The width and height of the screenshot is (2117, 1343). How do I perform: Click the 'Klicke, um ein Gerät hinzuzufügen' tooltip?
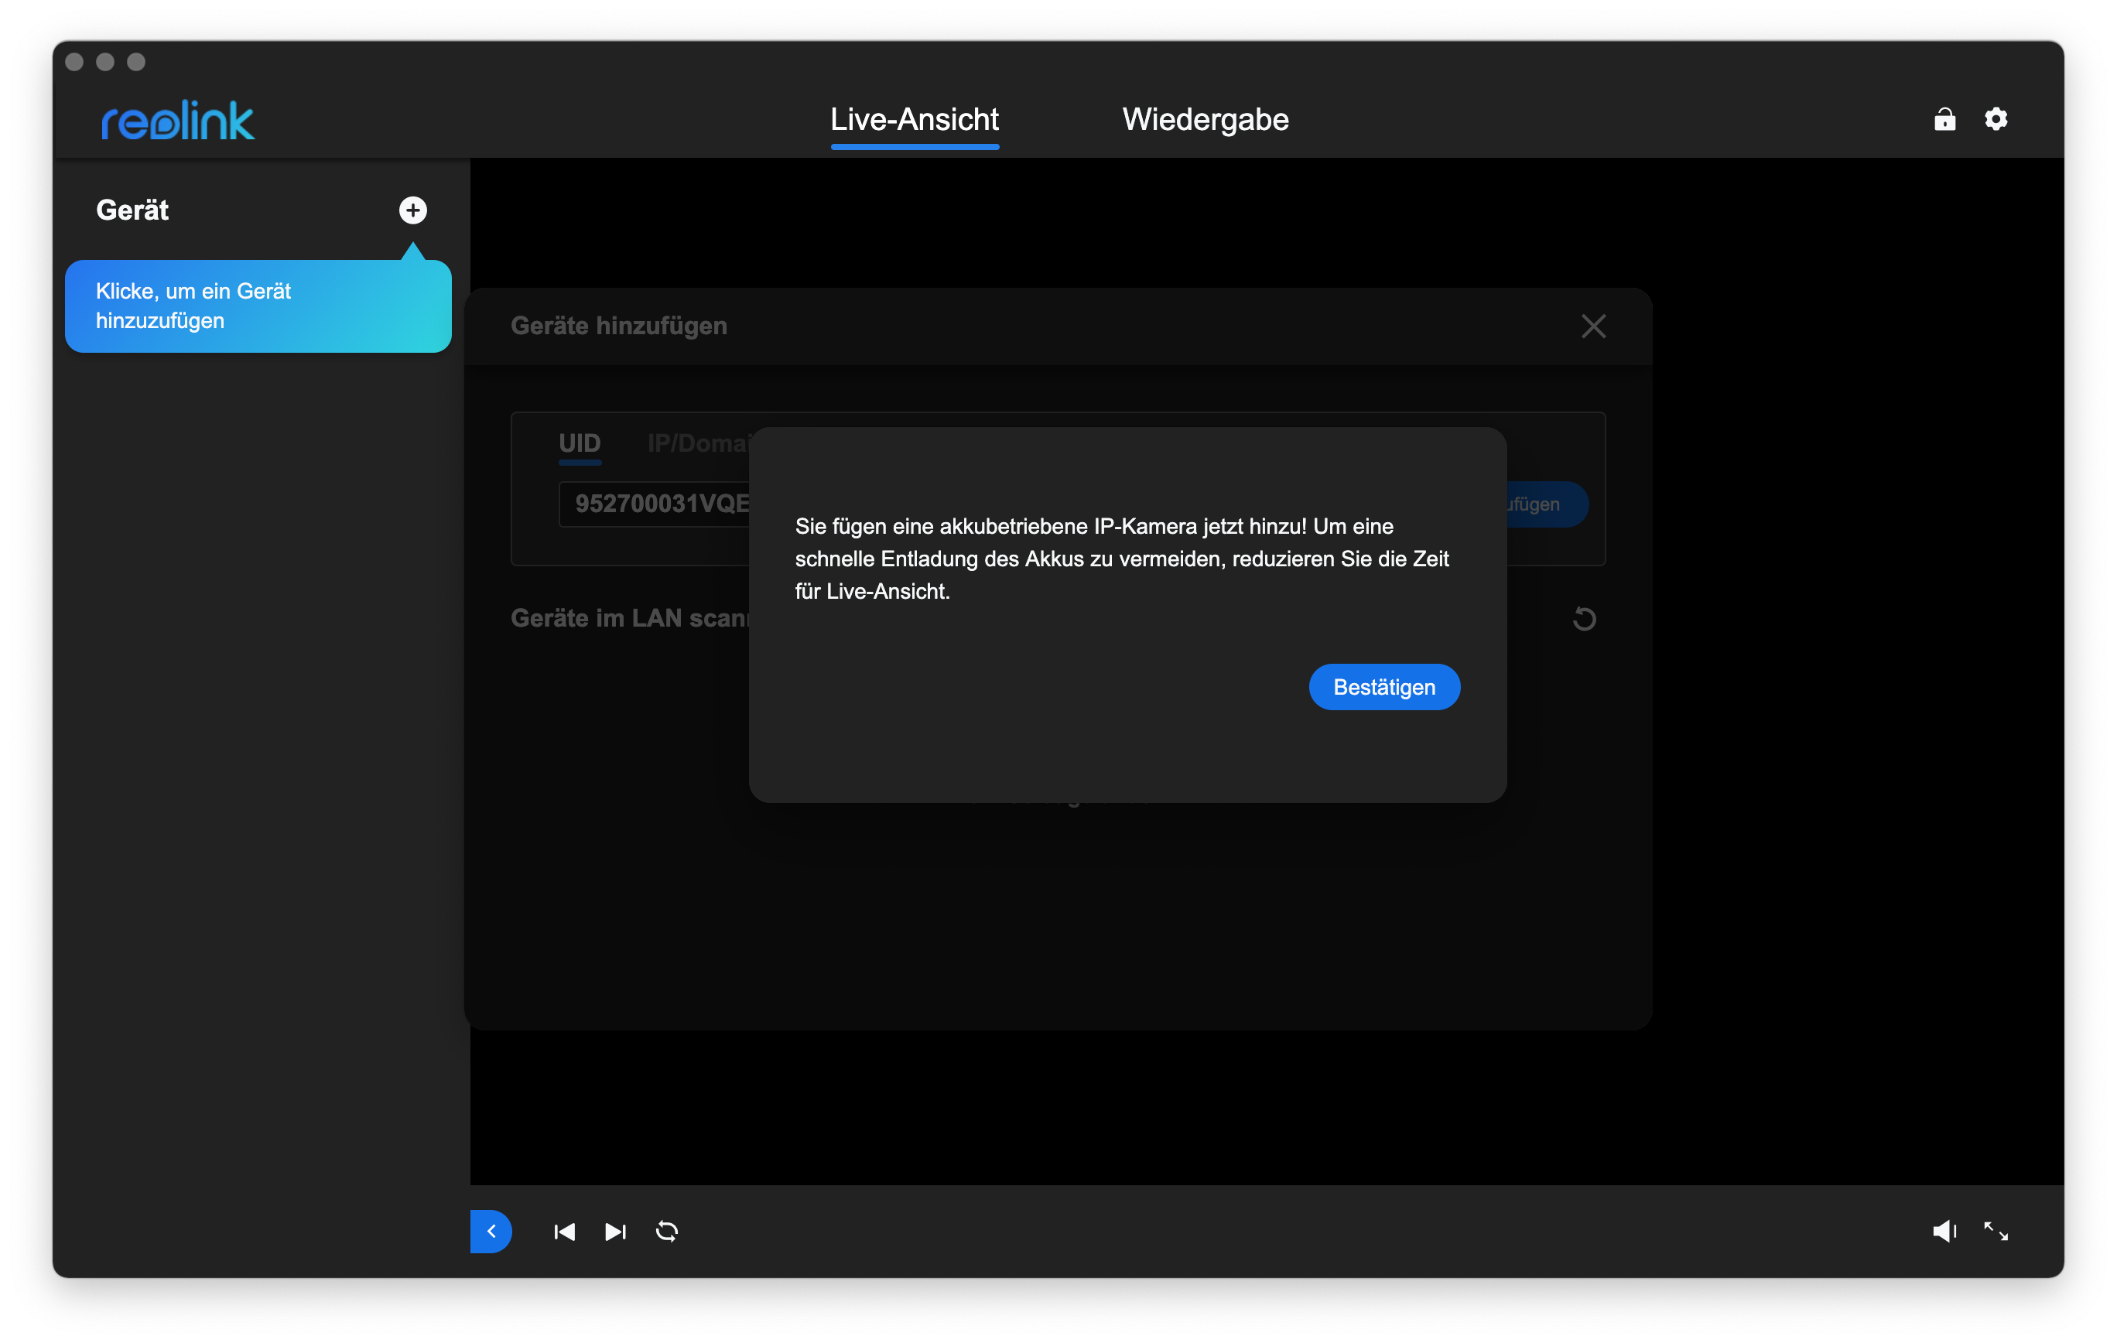(258, 306)
